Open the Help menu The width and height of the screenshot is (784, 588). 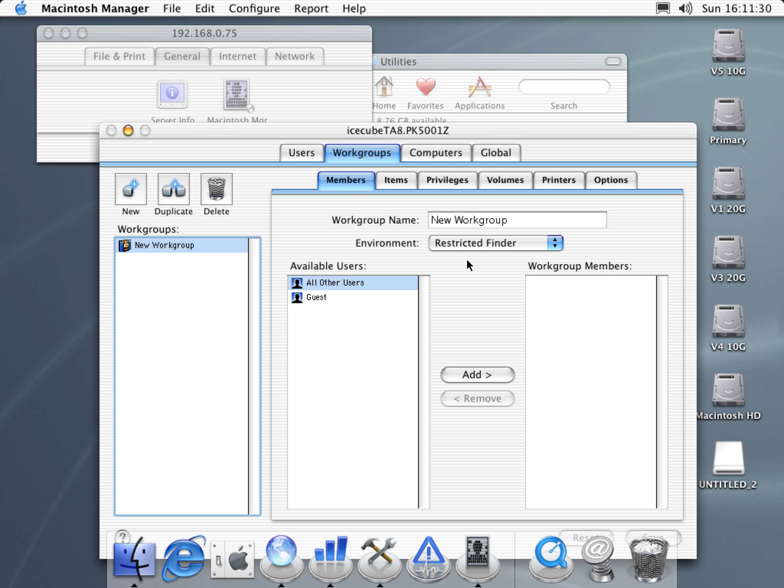(354, 8)
